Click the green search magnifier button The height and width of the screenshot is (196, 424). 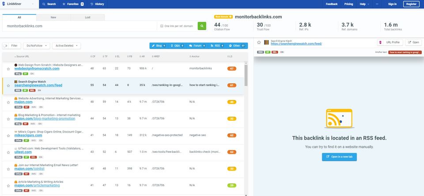202,26
